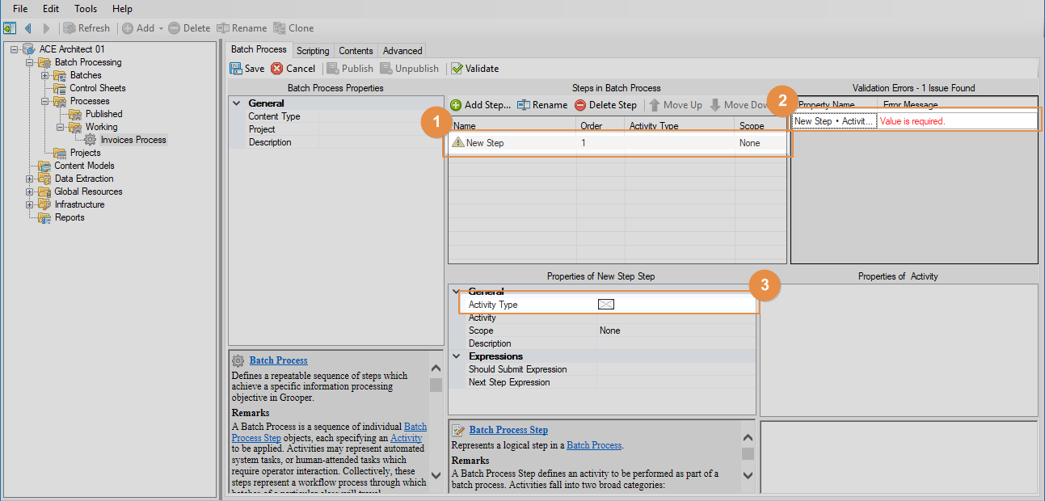Click the Add toolbar button
The height and width of the screenshot is (501, 1045).
tap(137, 28)
